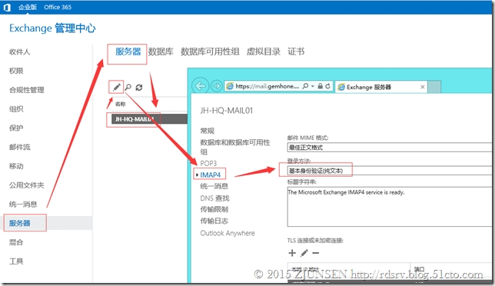Open POP3 section in server properties
The height and width of the screenshot is (286, 495).
click(208, 163)
